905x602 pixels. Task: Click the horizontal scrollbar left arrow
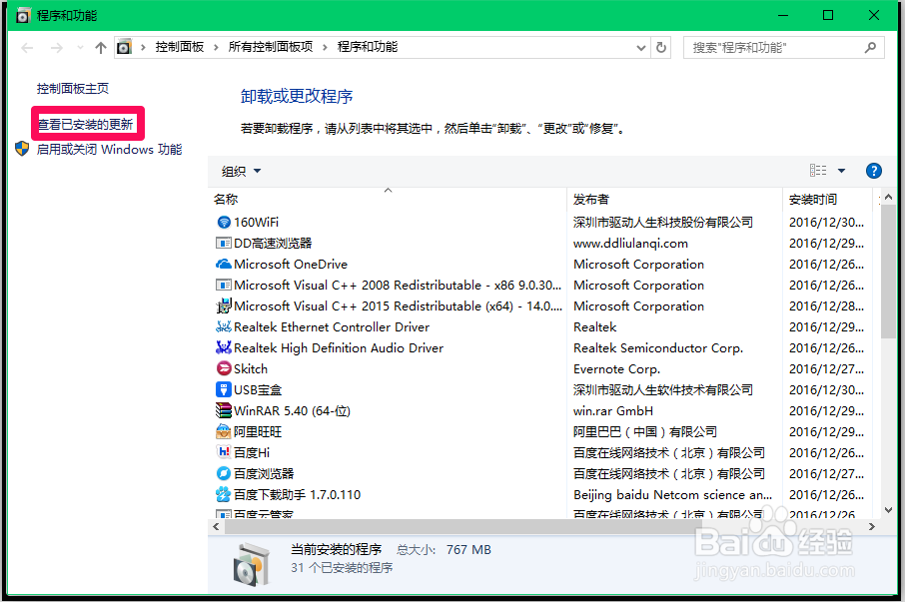216,526
